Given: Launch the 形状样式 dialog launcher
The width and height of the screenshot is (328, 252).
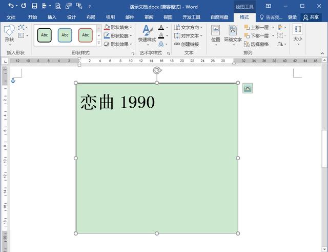Looking at the screenshot, I should [133, 53].
